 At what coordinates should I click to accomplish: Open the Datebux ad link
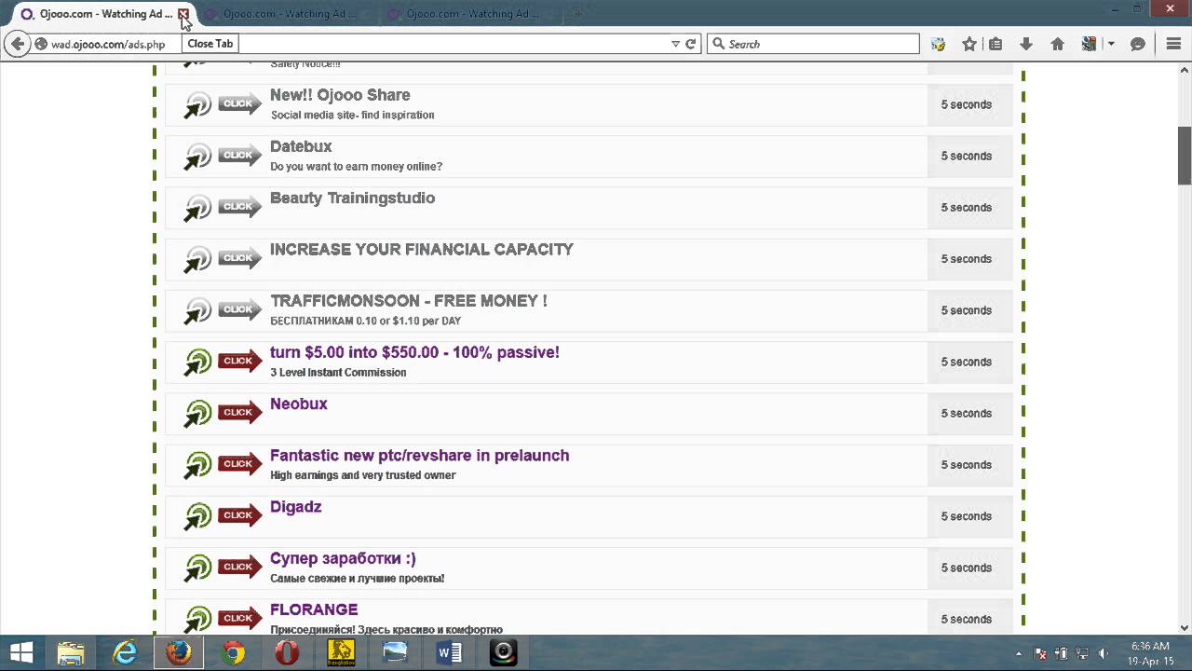click(301, 146)
